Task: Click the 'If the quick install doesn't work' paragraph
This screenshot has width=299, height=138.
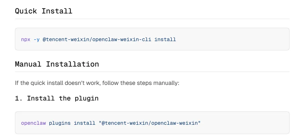Action: click(x=97, y=83)
